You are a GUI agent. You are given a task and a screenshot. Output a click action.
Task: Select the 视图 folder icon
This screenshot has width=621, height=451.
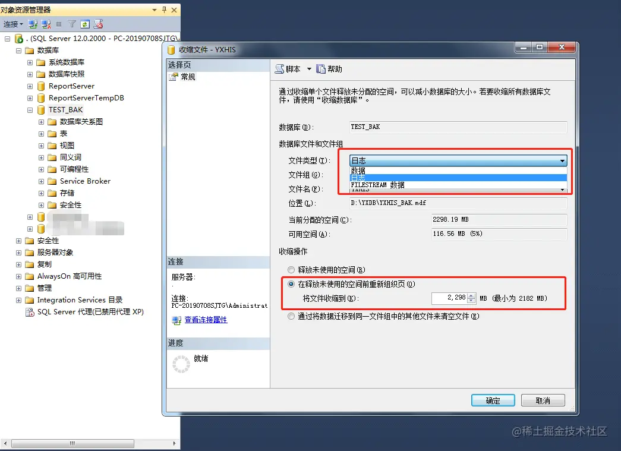click(x=52, y=146)
